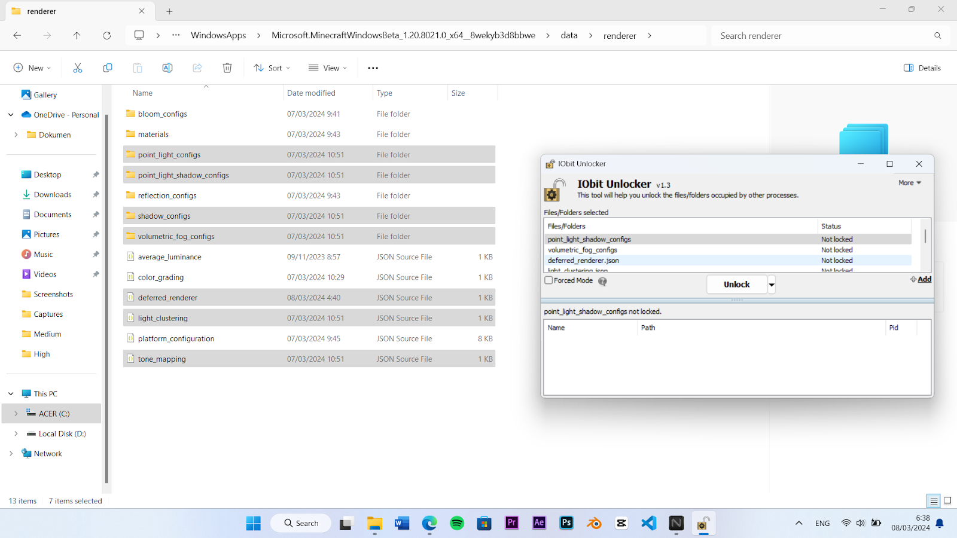Open the Sort dropdown
This screenshot has width=957, height=538.
(x=272, y=68)
